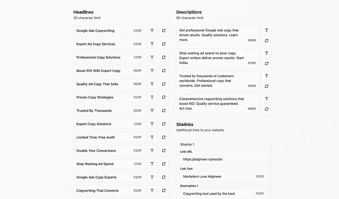This screenshot has height=199, width=339.
Task: Click text-format icon beside Google Ads Copywriting headline
Action: (x=152, y=31)
